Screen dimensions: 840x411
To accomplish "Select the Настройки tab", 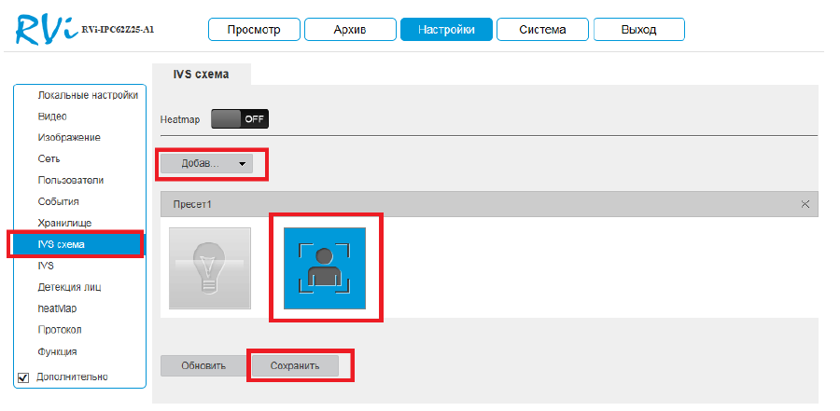I will pyautogui.click(x=446, y=30).
